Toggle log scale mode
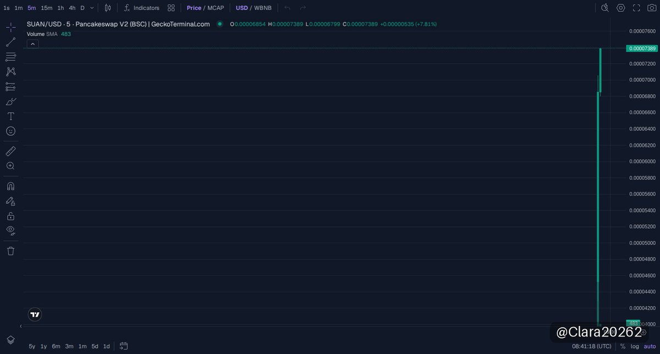 [635, 346]
